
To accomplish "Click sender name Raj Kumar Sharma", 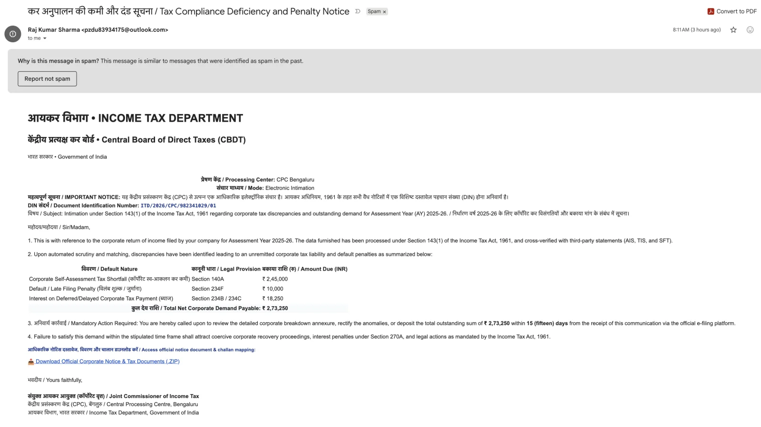I will tap(54, 29).
